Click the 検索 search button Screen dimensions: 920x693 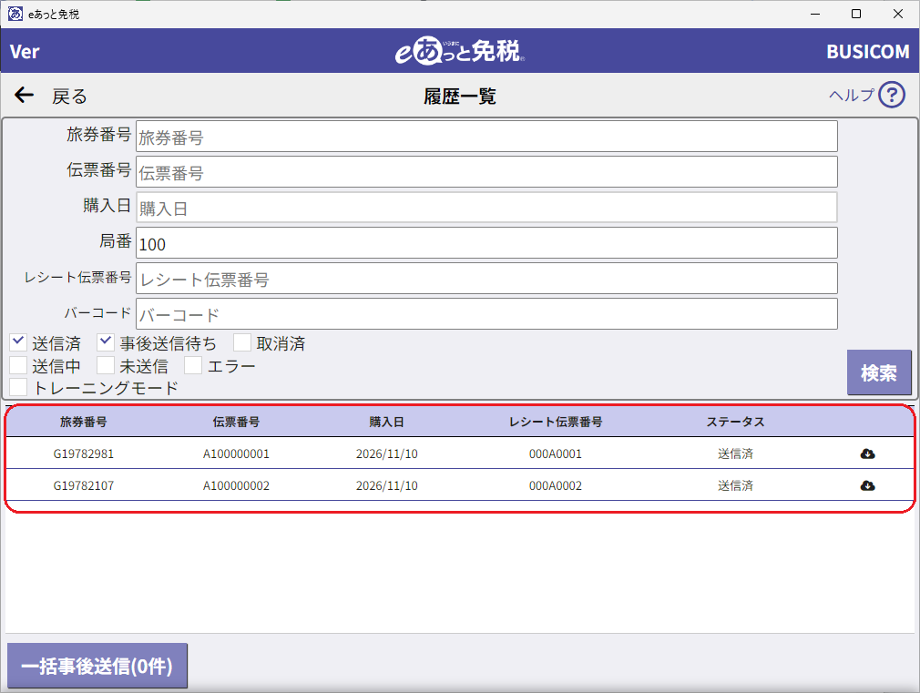(x=879, y=372)
